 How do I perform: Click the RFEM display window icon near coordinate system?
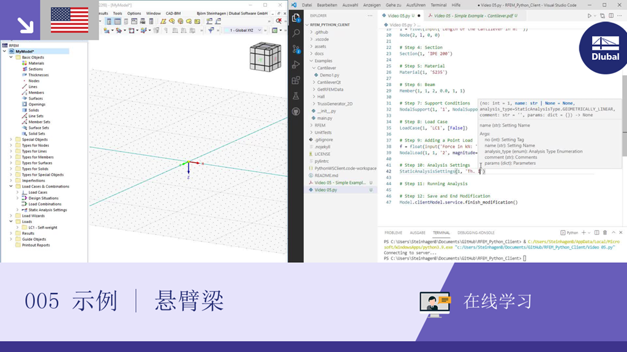tap(275, 31)
